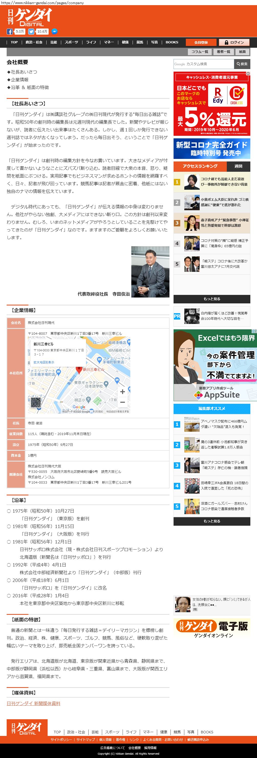Click 拡大地図を表示 in the map popup
The height and width of the screenshot is (758, 257).
[x=44, y=362]
